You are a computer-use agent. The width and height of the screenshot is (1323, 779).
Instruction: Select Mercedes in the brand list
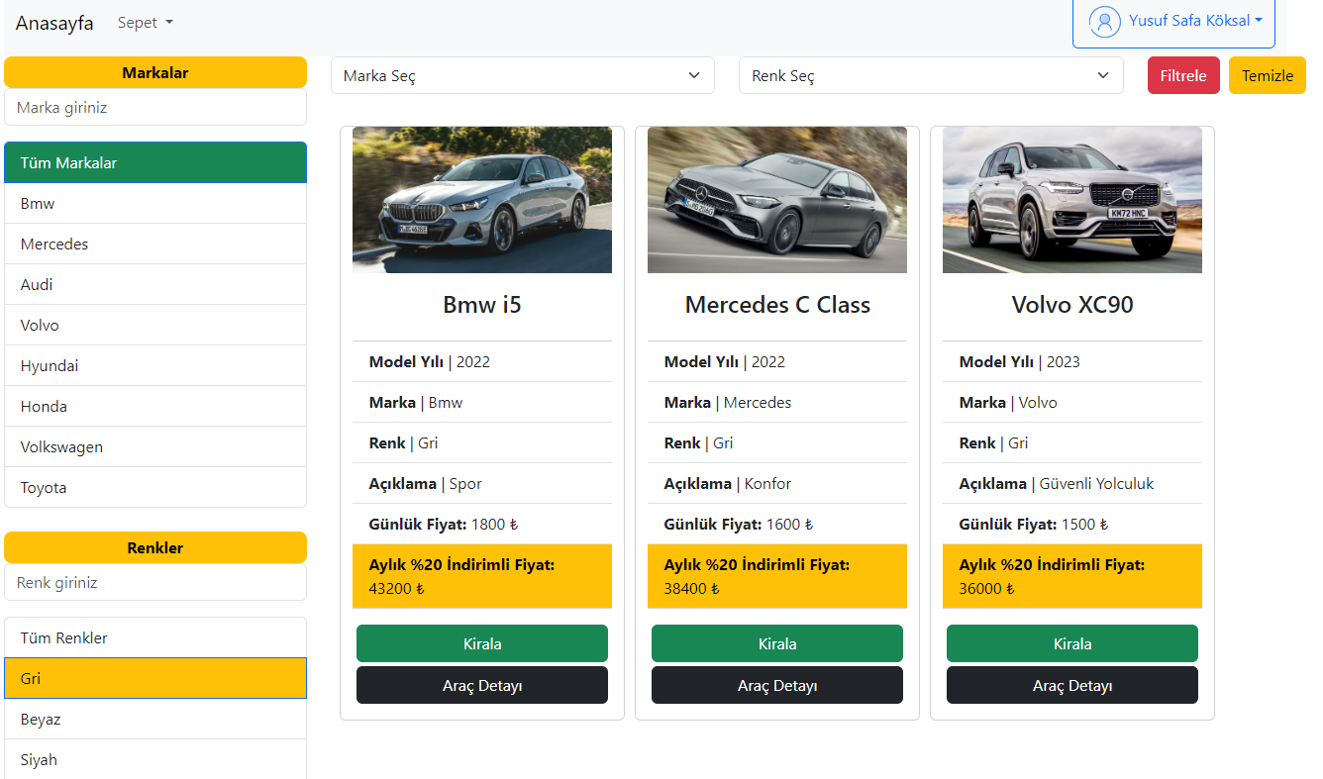[155, 243]
